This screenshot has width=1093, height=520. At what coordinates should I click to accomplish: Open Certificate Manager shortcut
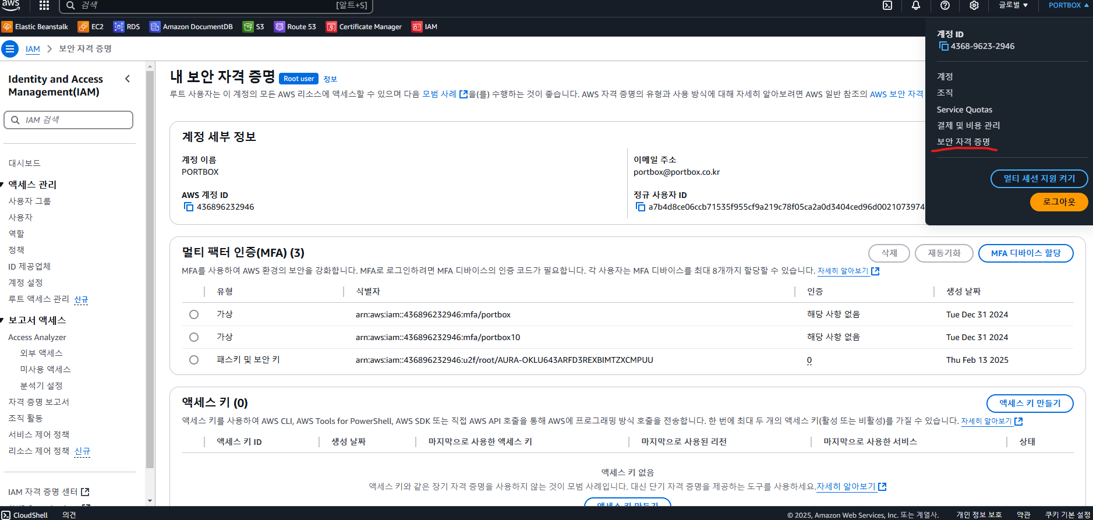[x=364, y=27]
